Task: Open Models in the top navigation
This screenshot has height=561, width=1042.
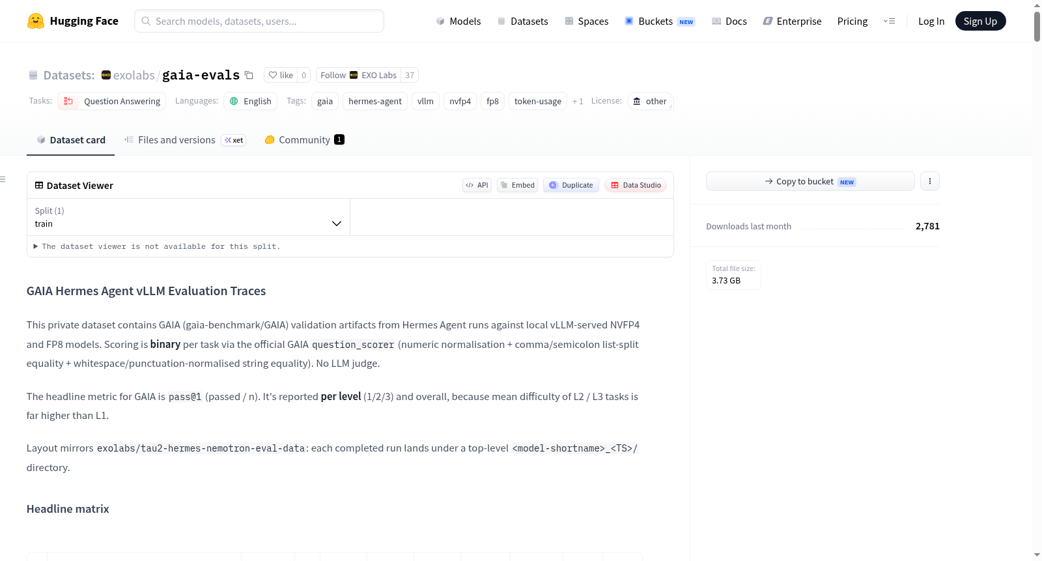Action: [x=458, y=21]
